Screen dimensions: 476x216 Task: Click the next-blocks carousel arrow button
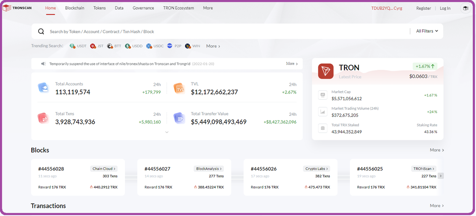click(x=440, y=176)
